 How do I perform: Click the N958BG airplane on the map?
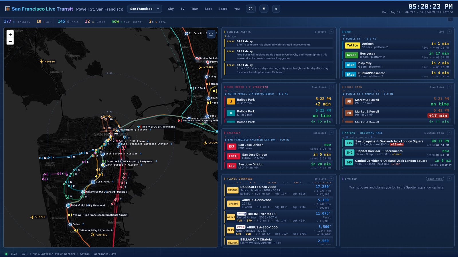click(42, 61)
